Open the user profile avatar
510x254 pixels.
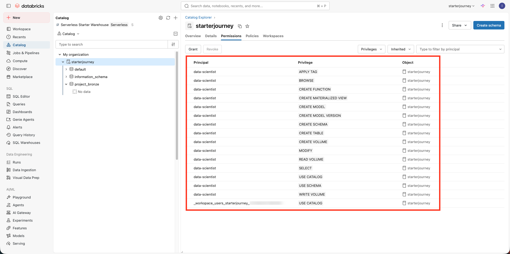point(502,6)
